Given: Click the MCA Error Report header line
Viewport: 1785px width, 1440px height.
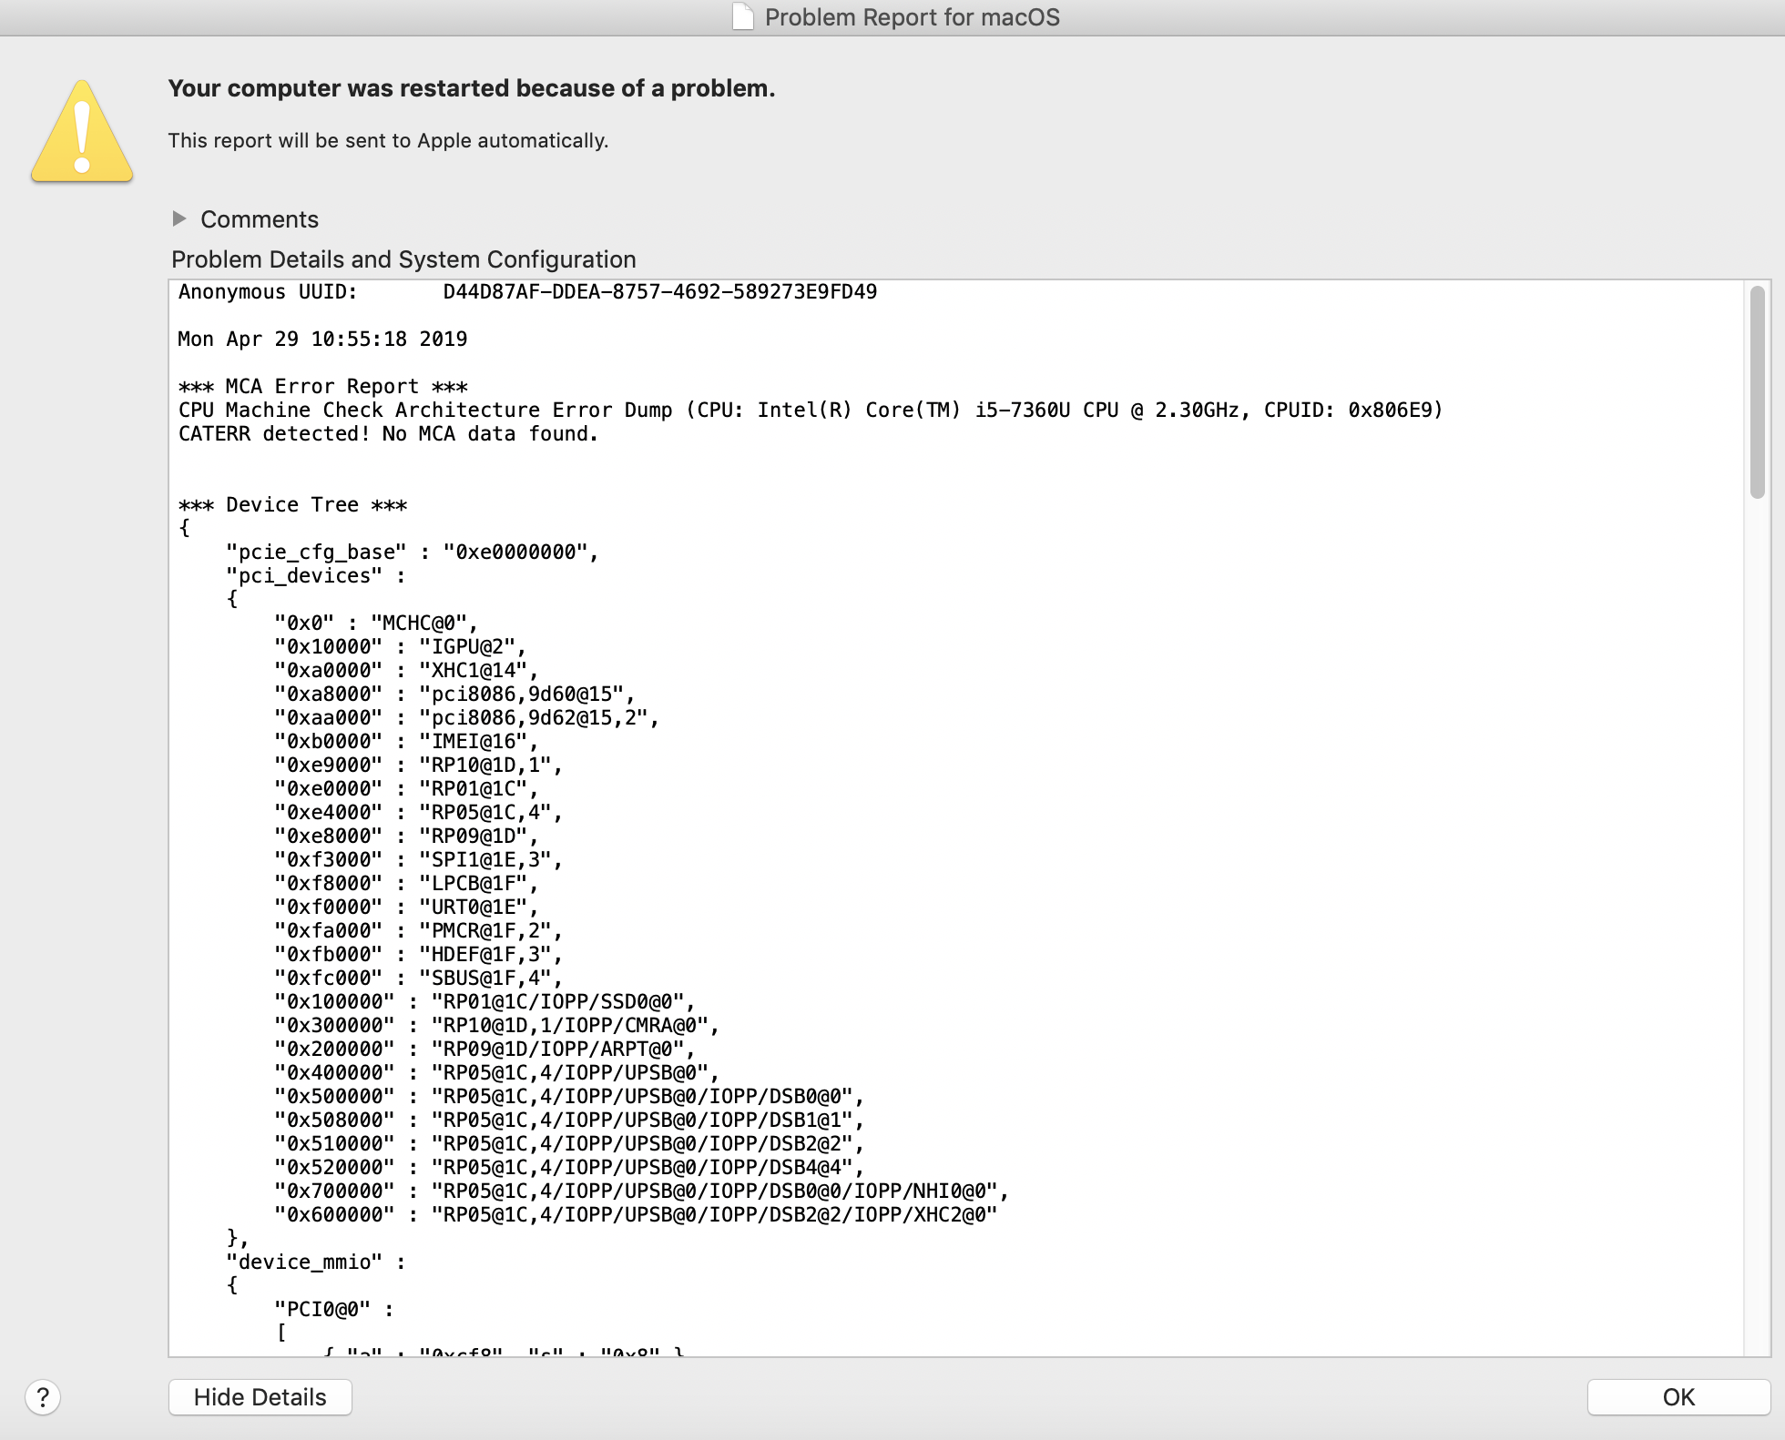Looking at the screenshot, I should 322,387.
